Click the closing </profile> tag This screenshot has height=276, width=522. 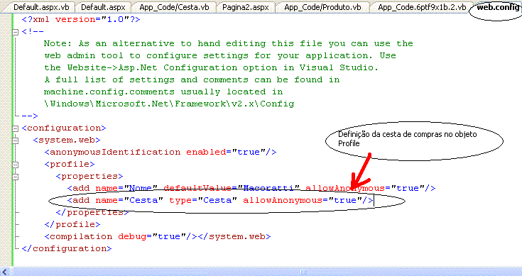pos(72,224)
